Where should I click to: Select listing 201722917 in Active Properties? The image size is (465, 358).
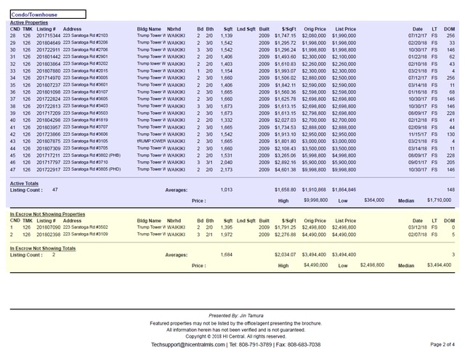click(49, 168)
